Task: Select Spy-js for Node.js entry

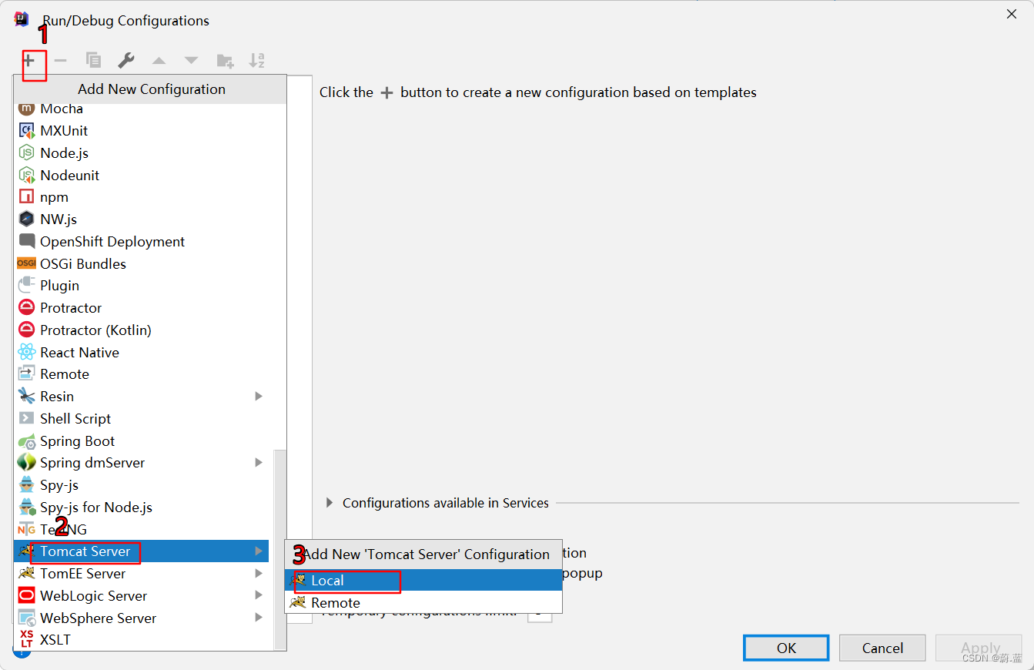Action: click(141, 508)
